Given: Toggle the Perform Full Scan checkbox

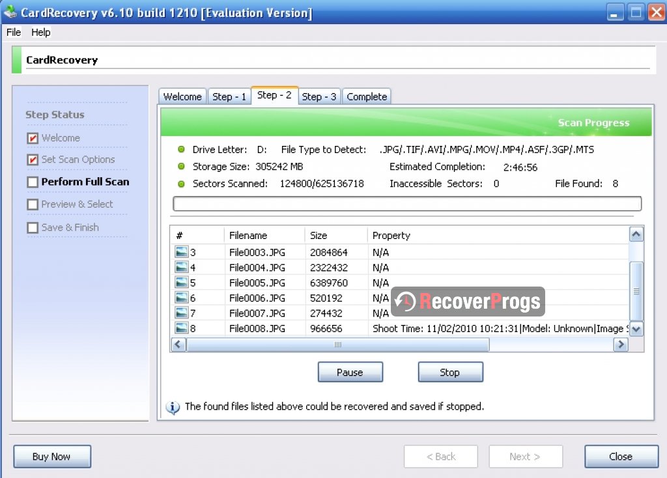Looking at the screenshot, I should [33, 182].
